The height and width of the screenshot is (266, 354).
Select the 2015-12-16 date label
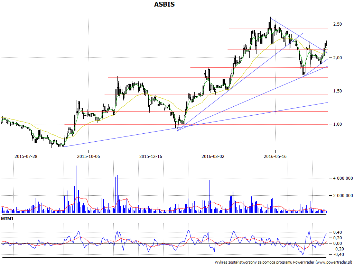coord(151,156)
